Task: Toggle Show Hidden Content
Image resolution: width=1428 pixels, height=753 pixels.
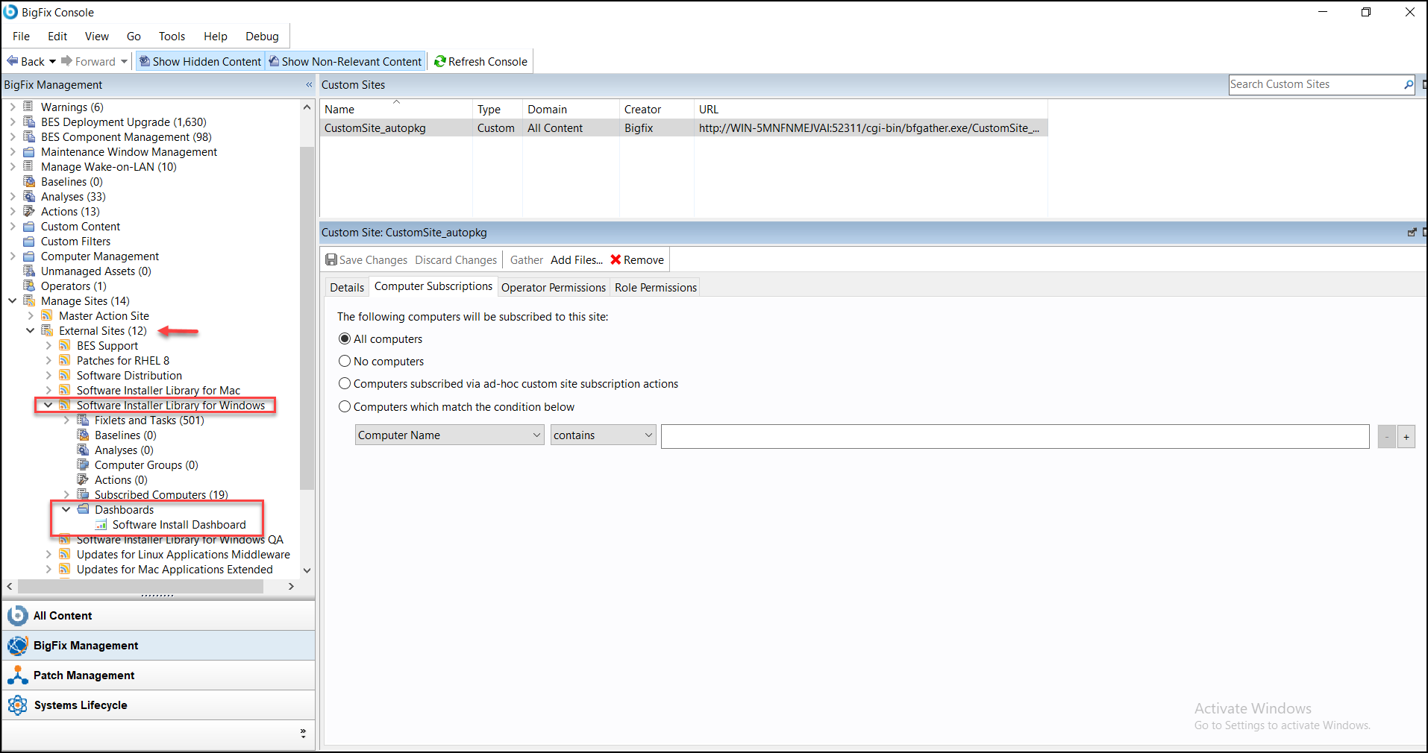Action: tap(200, 61)
